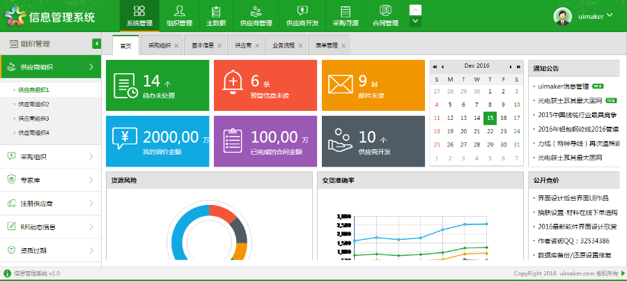Click the 专家库 sidebar shield icon

(x=12, y=180)
